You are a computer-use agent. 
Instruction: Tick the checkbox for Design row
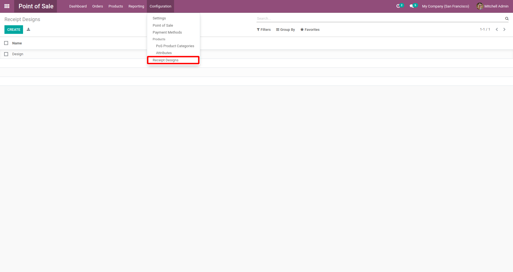(6, 54)
